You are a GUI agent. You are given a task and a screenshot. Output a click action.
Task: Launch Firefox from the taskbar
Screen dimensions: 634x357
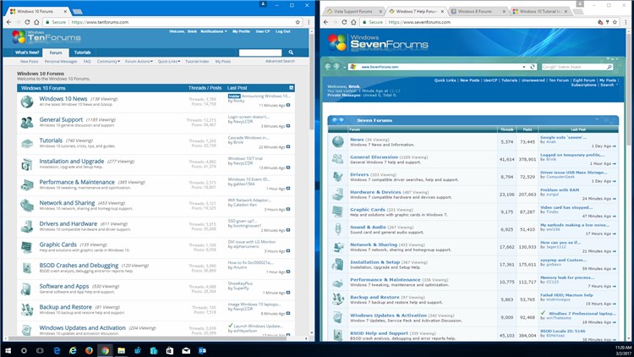[x=89, y=350]
